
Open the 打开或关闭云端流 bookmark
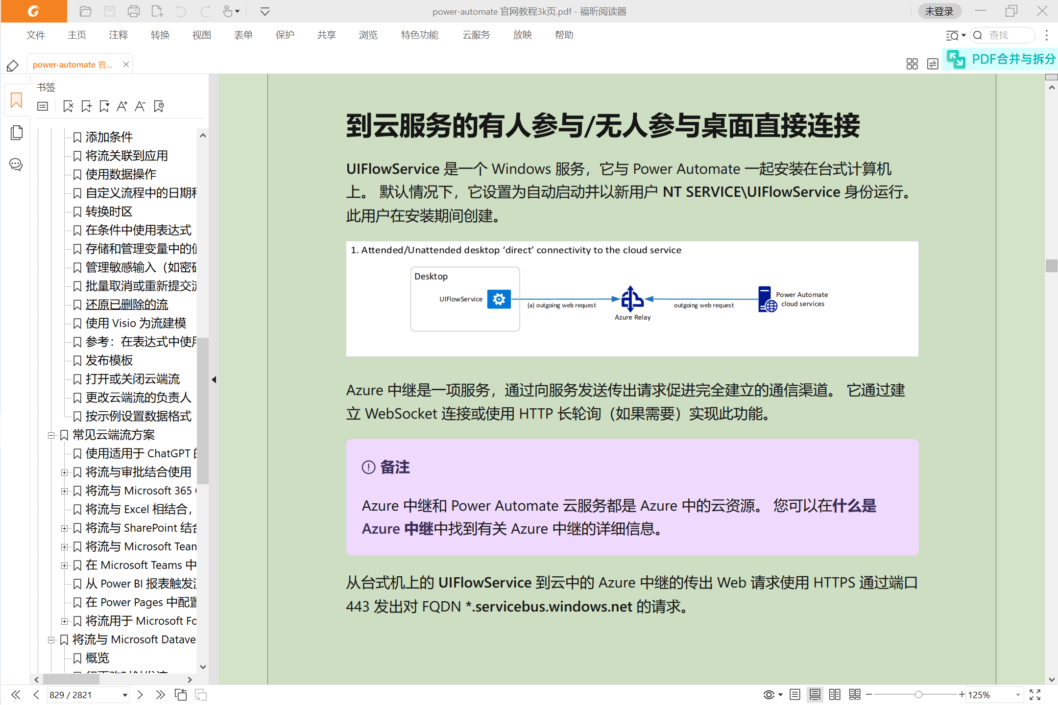[133, 379]
